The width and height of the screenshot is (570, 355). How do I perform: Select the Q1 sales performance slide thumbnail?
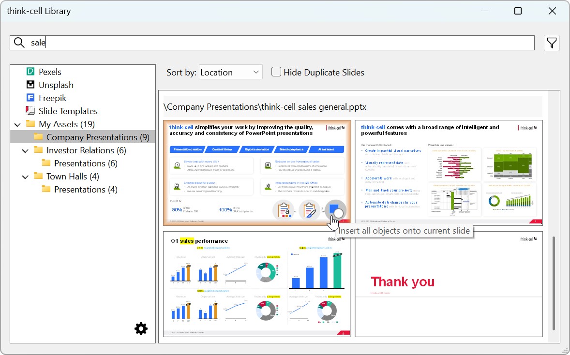257,284
